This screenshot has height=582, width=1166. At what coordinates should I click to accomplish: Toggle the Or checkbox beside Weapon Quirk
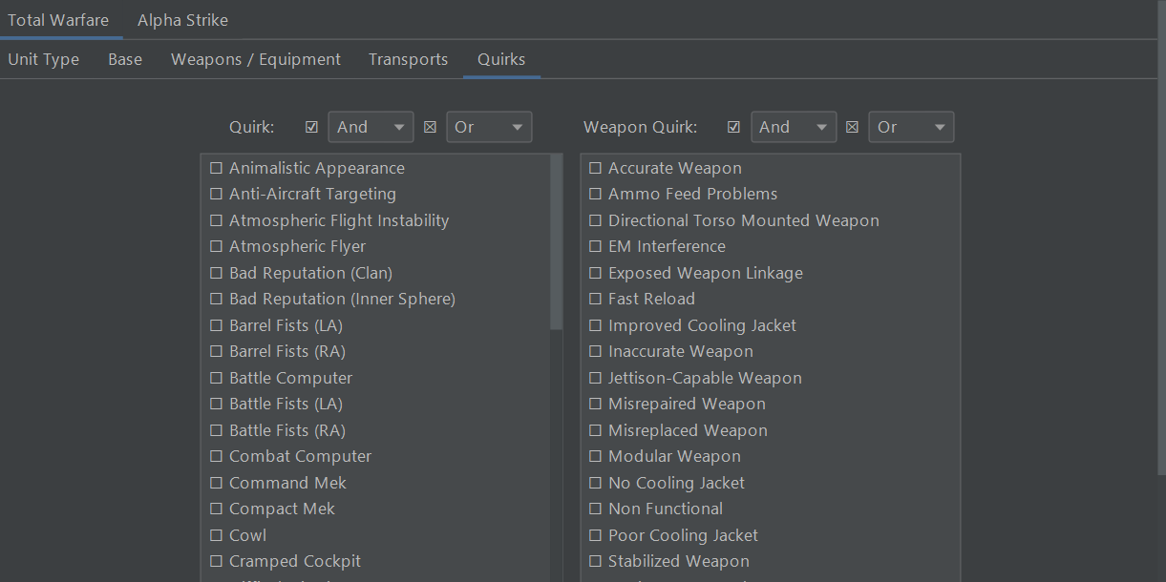[851, 125]
